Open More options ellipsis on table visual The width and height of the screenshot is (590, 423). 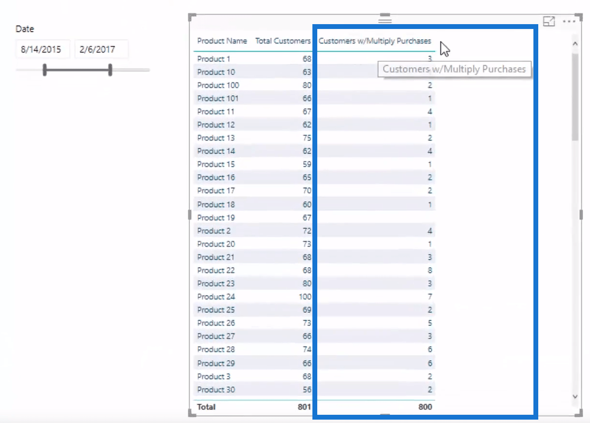tap(569, 22)
